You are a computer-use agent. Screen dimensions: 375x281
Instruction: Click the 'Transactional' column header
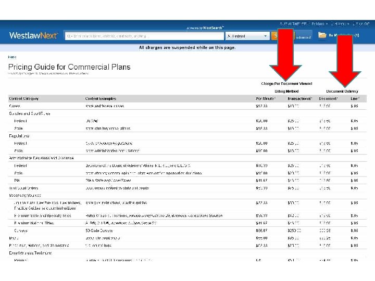(x=300, y=98)
